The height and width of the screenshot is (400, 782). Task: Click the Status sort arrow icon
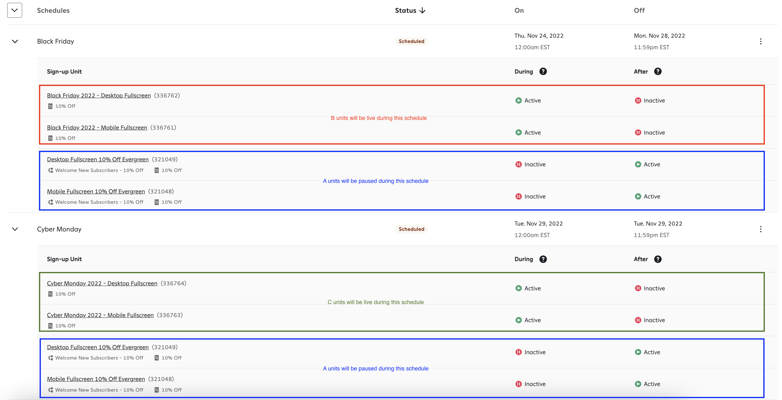pyautogui.click(x=422, y=11)
